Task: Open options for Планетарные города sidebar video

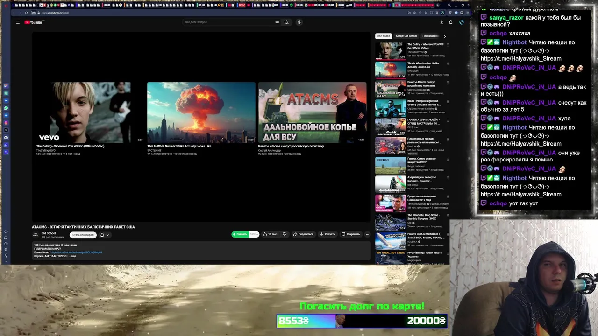Action: 448,140
